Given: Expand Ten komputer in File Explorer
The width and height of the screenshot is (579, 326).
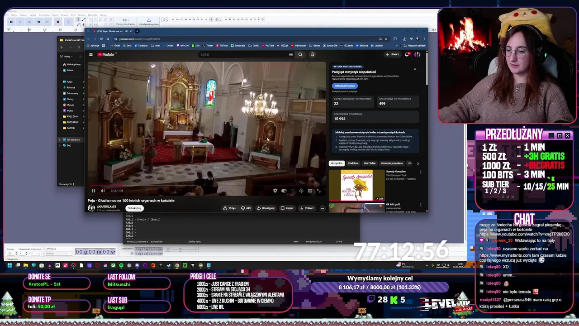Looking at the screenshot, I should click(60, 139).
